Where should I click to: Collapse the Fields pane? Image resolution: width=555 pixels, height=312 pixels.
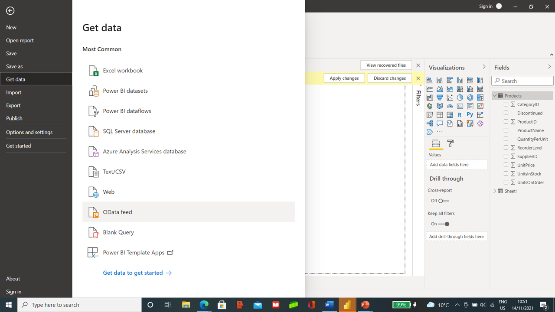click(549, 67)
